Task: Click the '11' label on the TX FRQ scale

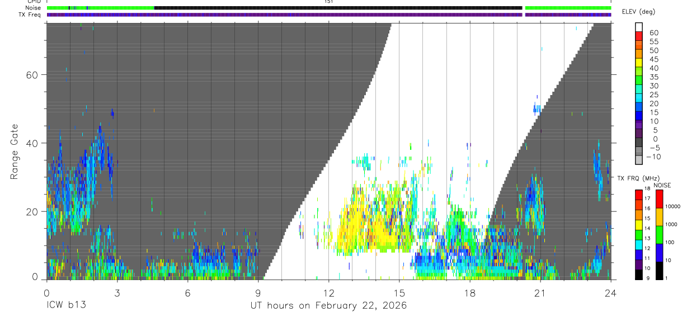Action: coord(647,258)
